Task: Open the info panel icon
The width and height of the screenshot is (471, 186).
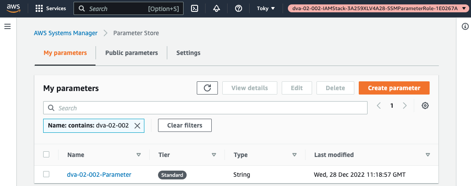Action: [465, 27]
